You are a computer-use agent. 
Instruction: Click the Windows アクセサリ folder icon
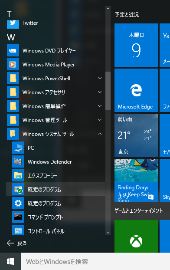point(13,92)
